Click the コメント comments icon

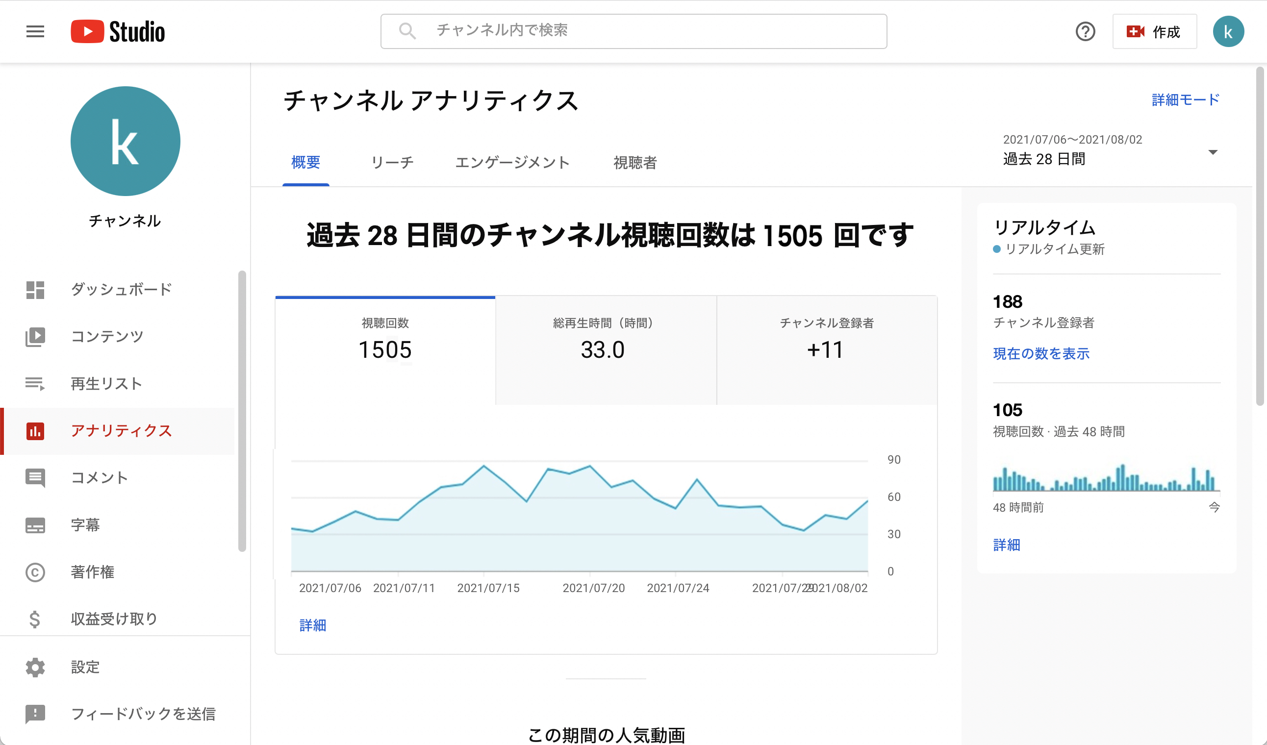(35, 477)
